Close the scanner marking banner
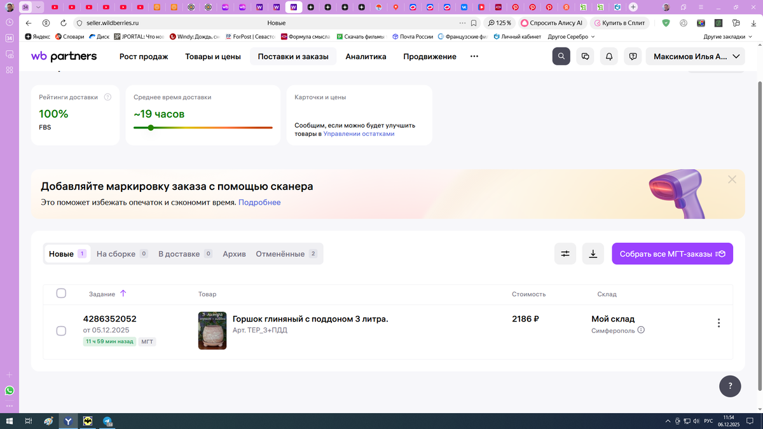Viewport: 763px width, 429px height. click(732, 180)
